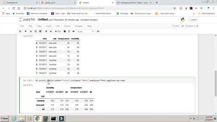Image resolution: width=217 pixels, height=122 pixels.
Task: Open the Gmail bookmark
Action: tap(78, 14)
